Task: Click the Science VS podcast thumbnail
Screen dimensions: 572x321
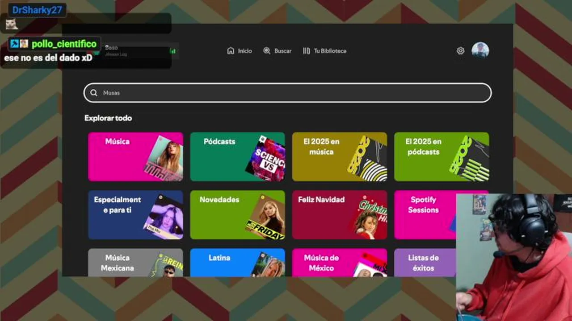Action: click(266, 159)
